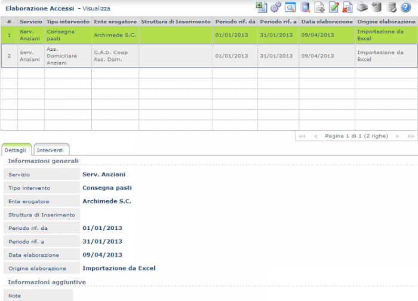418x301 pixels.
Task: Switch to the Interventi tab
Action: click(51, 150)
